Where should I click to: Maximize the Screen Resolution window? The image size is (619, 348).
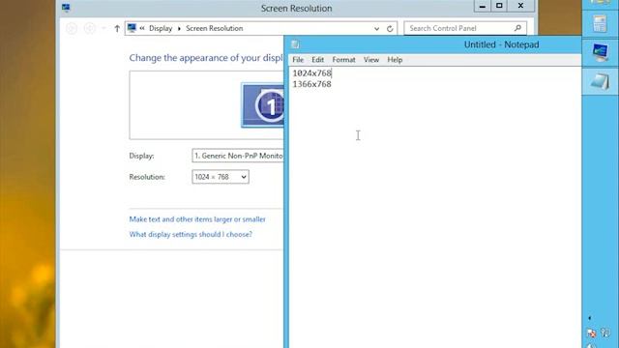click(x=499, y=6)
